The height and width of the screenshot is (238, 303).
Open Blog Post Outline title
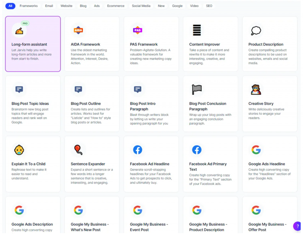click(86, 104)
